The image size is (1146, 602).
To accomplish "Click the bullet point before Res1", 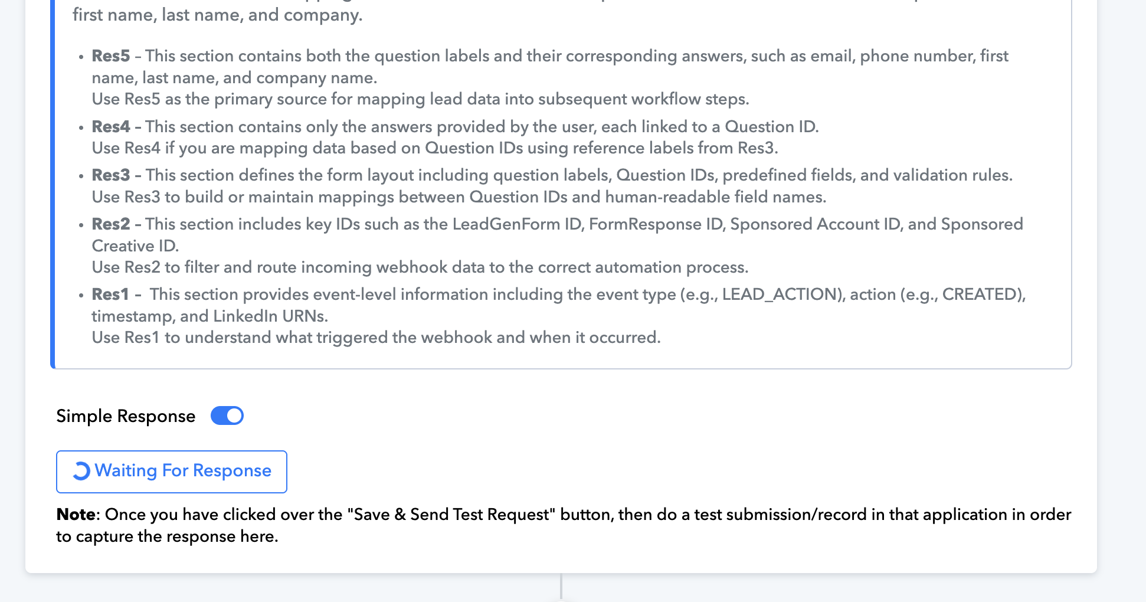I will [81, 296].
